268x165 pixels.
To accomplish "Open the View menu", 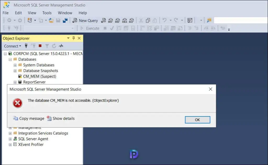I will 32,13.
